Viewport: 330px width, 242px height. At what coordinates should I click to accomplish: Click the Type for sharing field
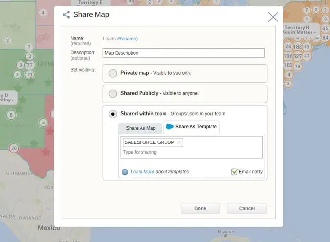pos(191,152)
